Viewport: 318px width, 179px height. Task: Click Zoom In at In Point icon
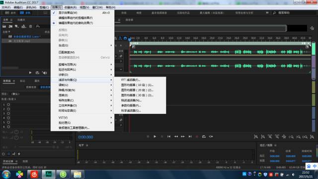point(291,137)
